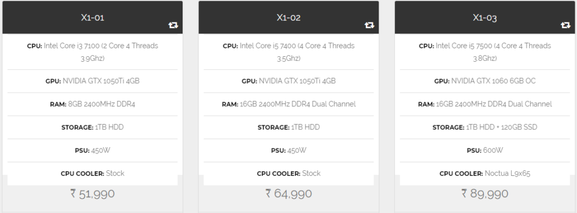Click the Intel Core i5 7500 CPU spec
Screen dimensions: 577x213
pyautogui.click(x=485, y=52)
